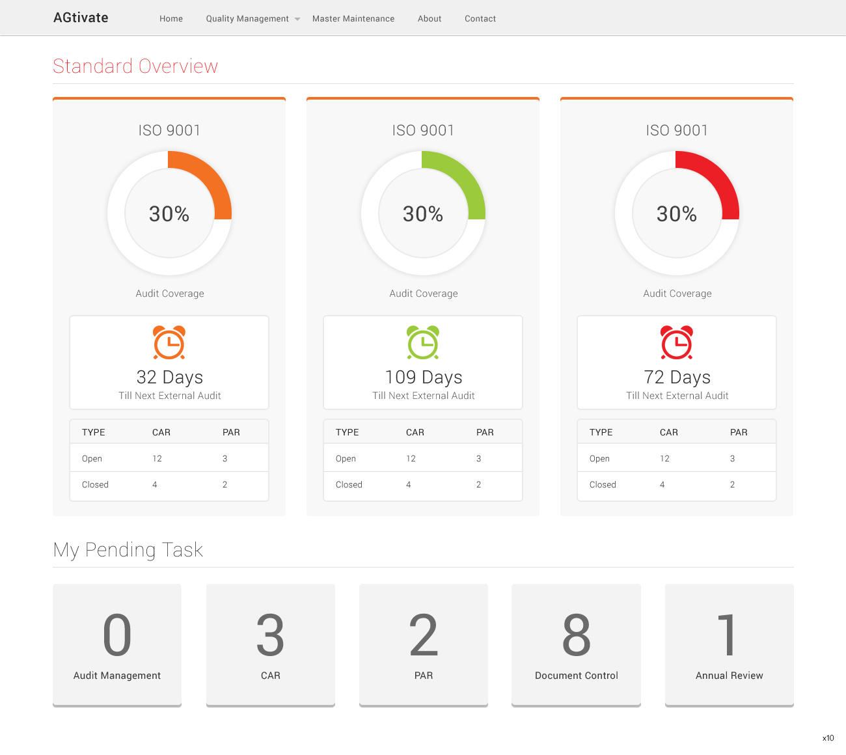Viewport: 846px width, 755px height.
Task: Click Open row in green card table
Action: (x=423, y=458)
